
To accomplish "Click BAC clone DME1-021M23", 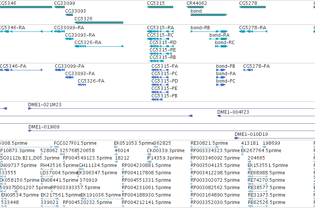I will (x=45, y=105).
